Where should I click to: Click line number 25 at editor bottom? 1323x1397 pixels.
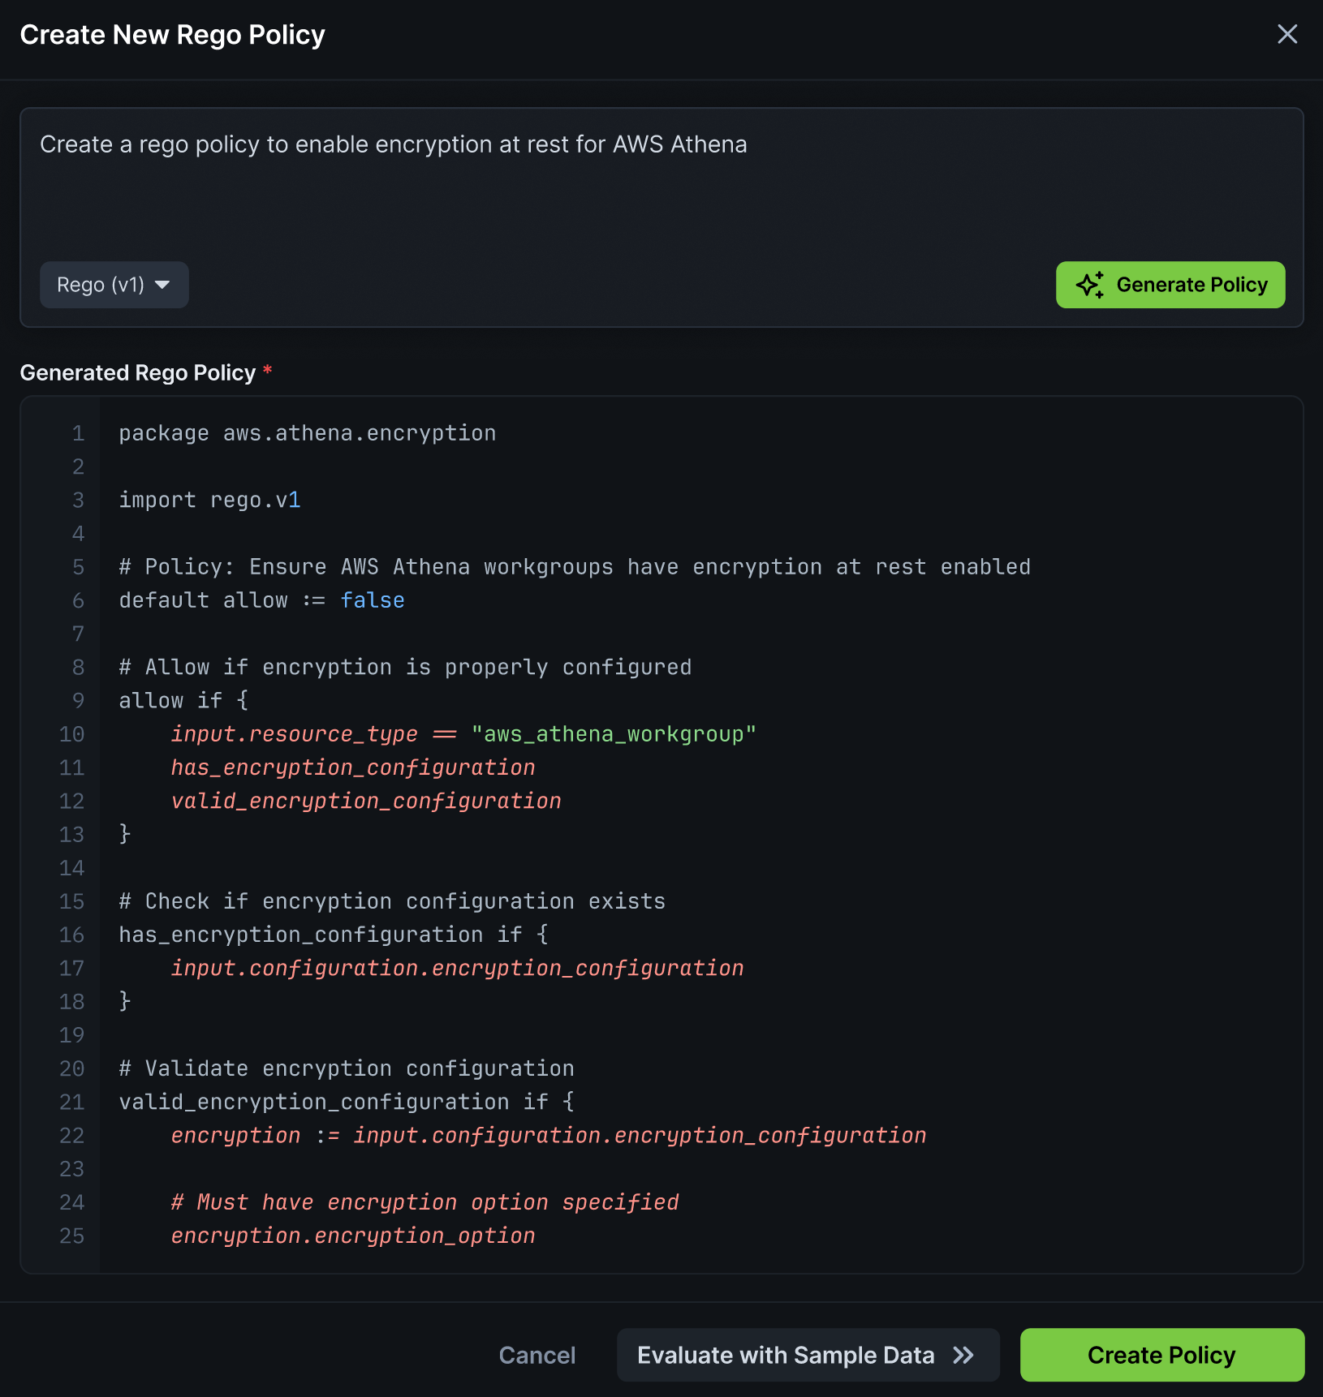point(71,1236)
